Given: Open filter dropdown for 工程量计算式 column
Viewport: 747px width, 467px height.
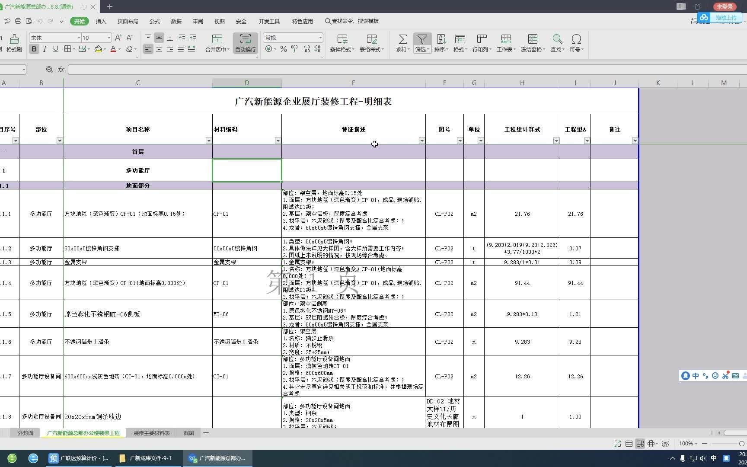Looking at the screenshot, I should point(556,141).
